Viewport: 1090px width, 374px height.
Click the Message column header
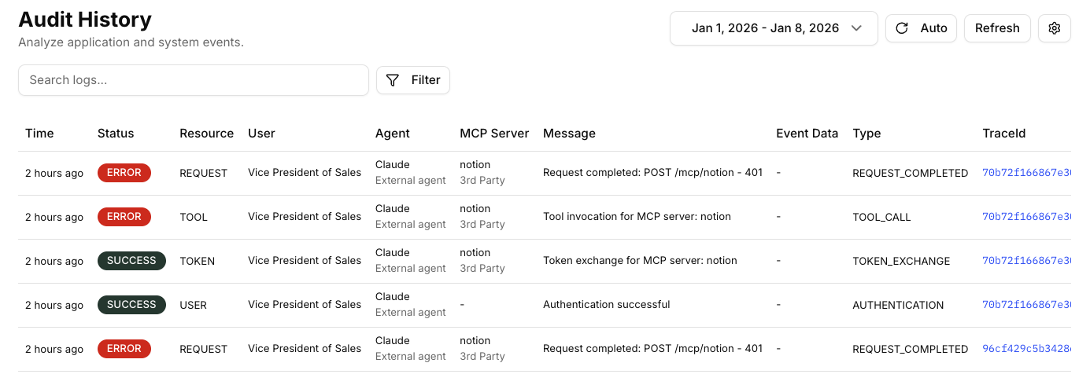coord(569,134)
